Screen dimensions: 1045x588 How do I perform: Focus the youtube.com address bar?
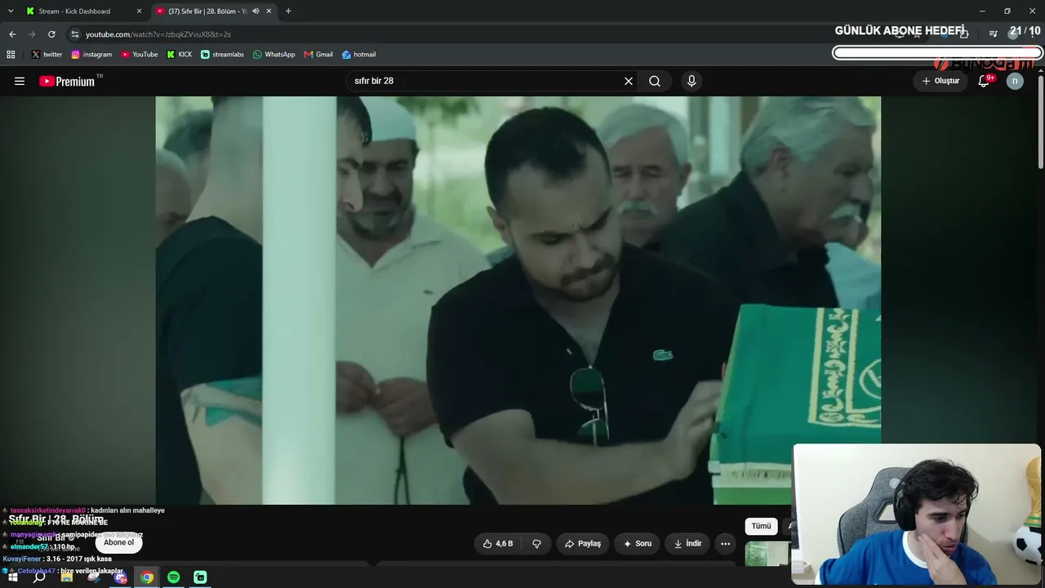coord(457,34)
